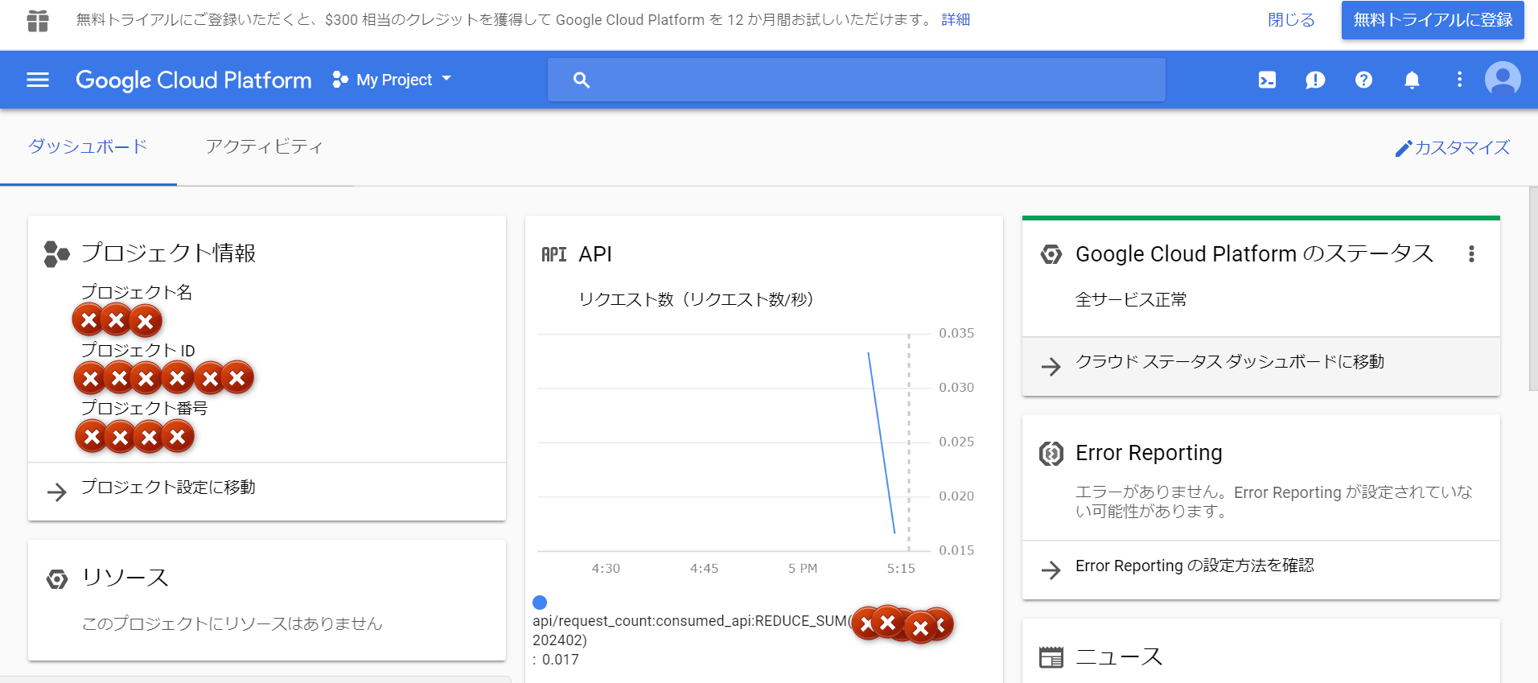This screenshot has width=1538, height=683.
Task: Click the プロジェクト番号 label
Action: pyautogui.click(x=144, y=408)
